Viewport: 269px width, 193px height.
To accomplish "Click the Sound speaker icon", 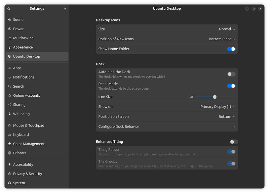I will 10,20.
